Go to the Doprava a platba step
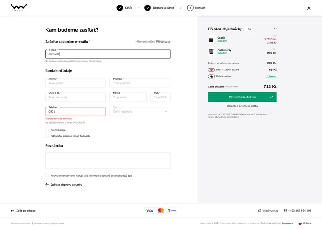This screenshot has width=322, height=229. click(163, 8)
